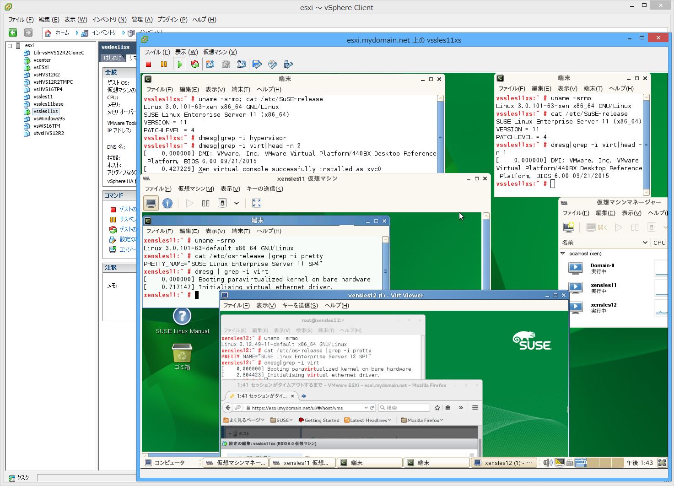Open SUSE Linux Manual desktop icon

pos(182,321)
